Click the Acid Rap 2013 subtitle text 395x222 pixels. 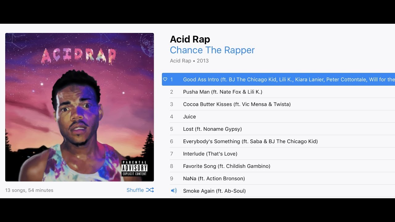[189, 61]
